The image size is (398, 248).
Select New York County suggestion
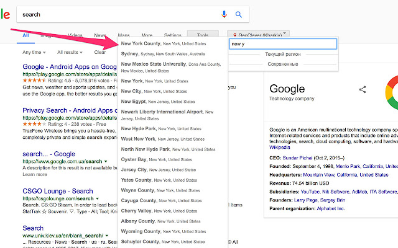173,43
